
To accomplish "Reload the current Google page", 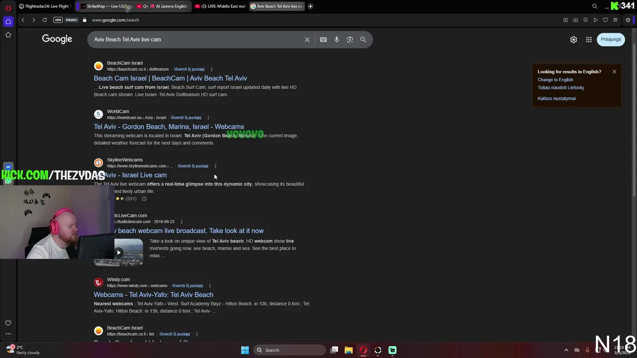I will point(45,20).
